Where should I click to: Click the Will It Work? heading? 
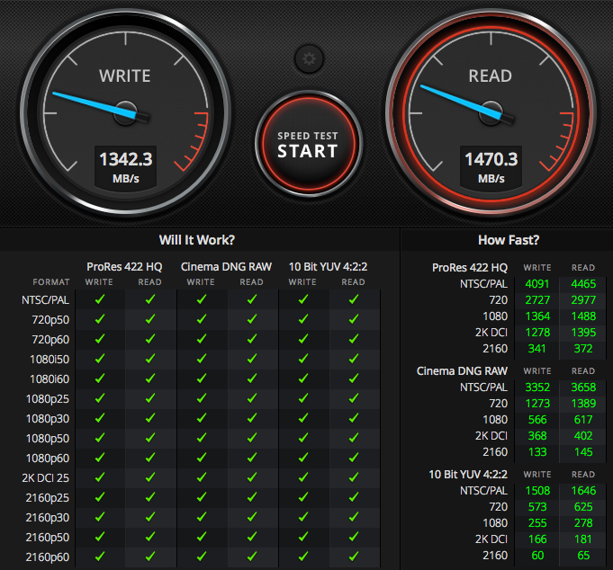[196, 240]
